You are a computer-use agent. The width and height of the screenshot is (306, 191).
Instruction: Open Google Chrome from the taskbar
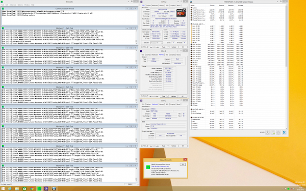[x=32, y=188]
